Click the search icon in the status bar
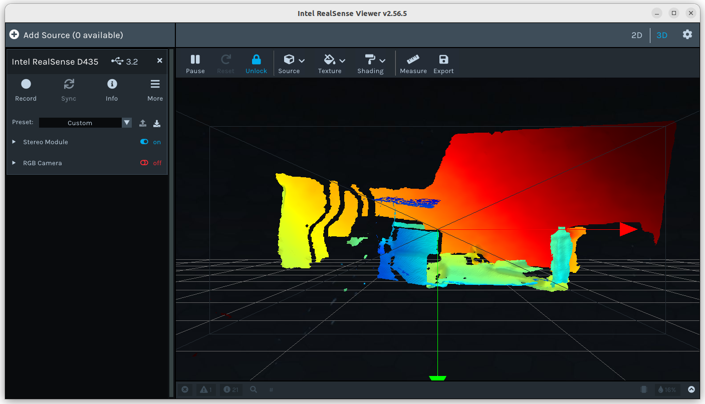 (254, 389)
